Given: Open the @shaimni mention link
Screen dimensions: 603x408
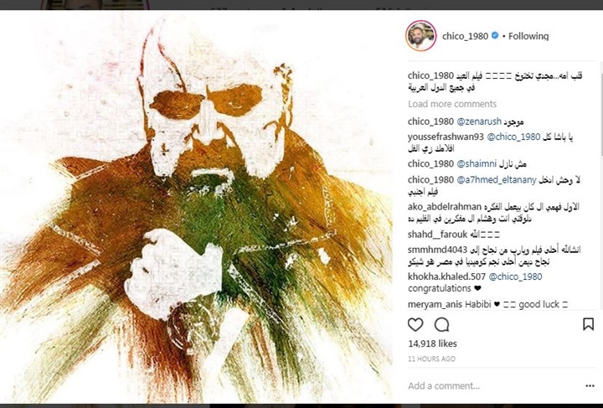Looking at the screenshot, I should coord(477,164).
